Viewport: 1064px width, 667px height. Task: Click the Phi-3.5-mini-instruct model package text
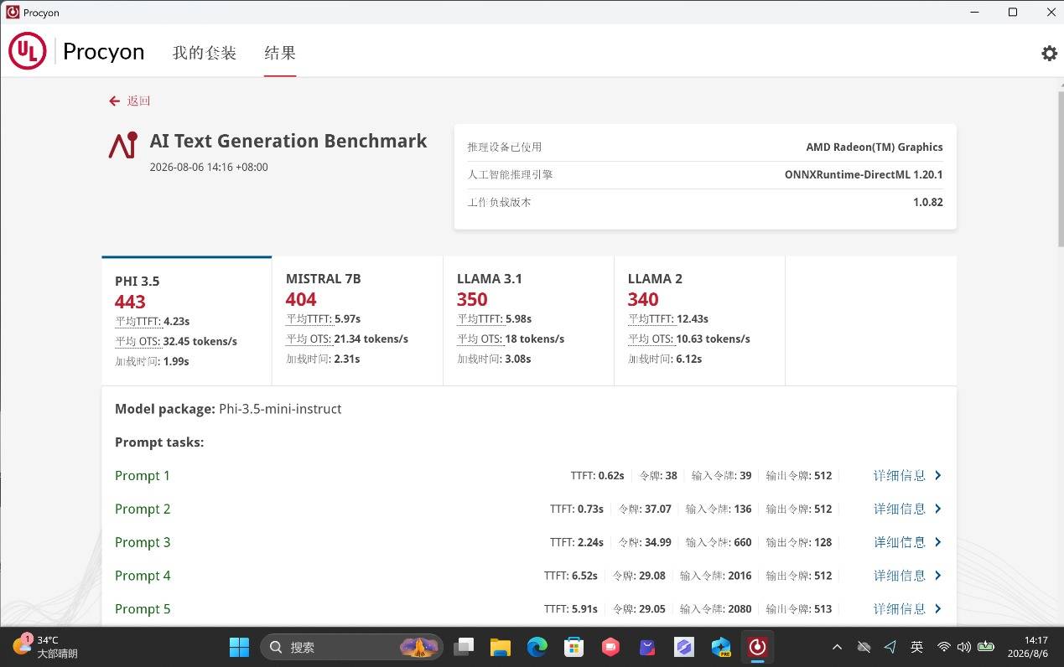coord(280,409)
